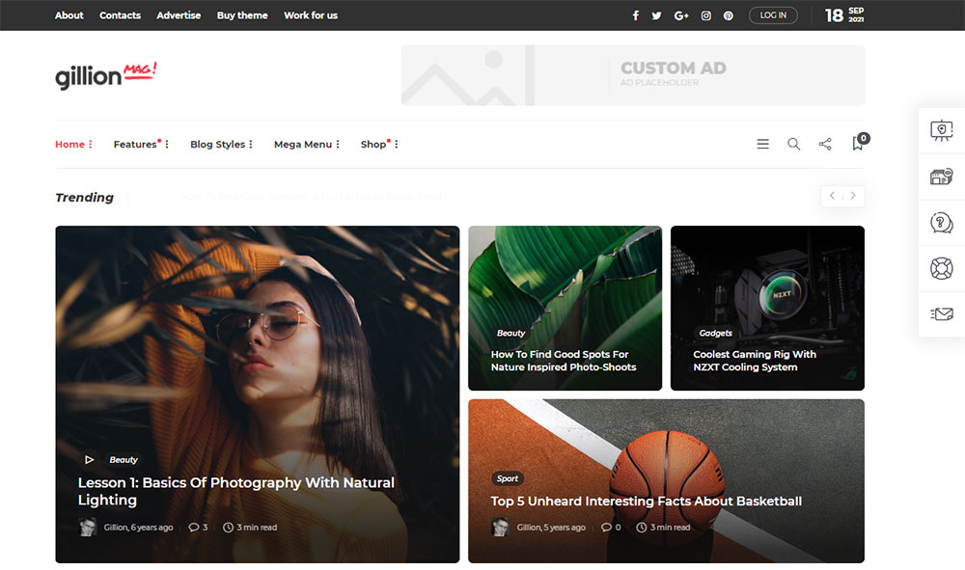The height and width of the screenshot is (570, 965).
Task: Open the Shop menu item
Action: tap(373, 145)
